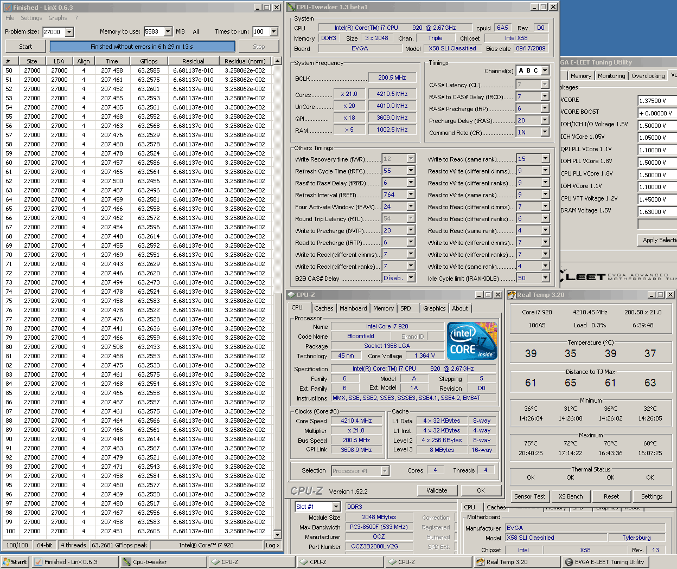Switch to LinX from the taskbar
The image size is (677, 569).
(x=75, y=562)
